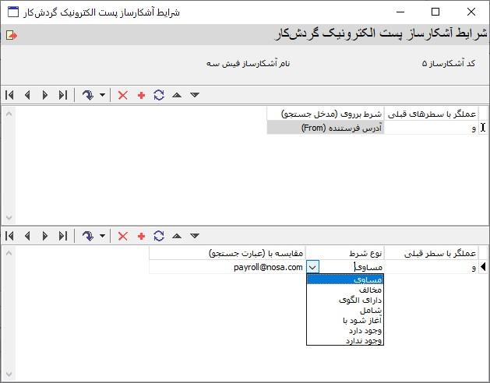The width and height of the screenshot is (490, 383).
Task: Go to previous record in lower toolbar
Action: point(27,236)
